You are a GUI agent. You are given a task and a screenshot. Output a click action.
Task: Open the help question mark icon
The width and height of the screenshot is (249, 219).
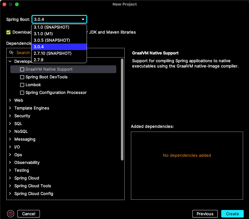pos(11,214)
